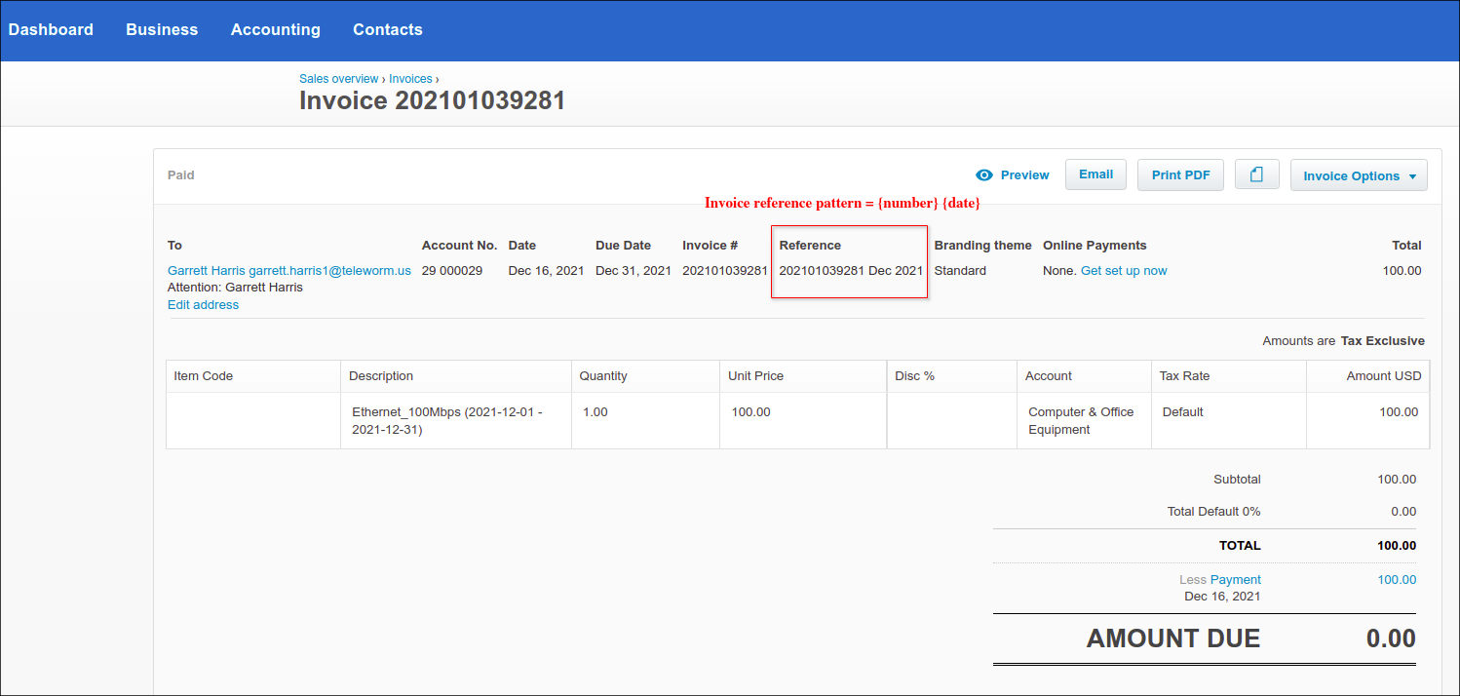Click the Preview eye icon

[x=984, y=175]
